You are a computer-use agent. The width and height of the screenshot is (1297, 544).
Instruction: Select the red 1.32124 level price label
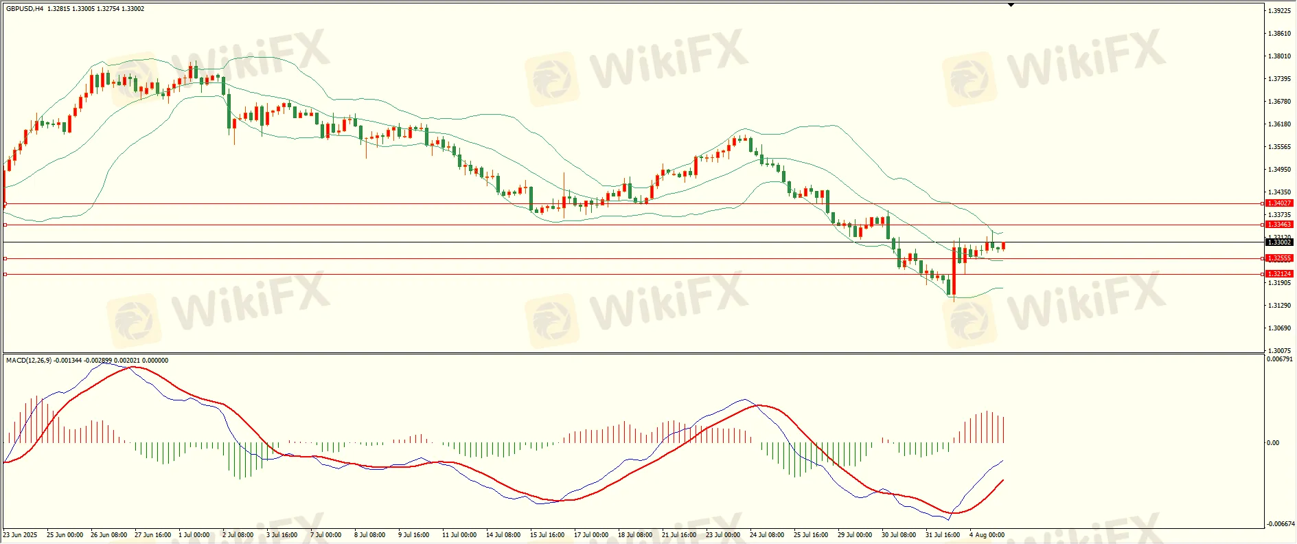click(1279, 273)
